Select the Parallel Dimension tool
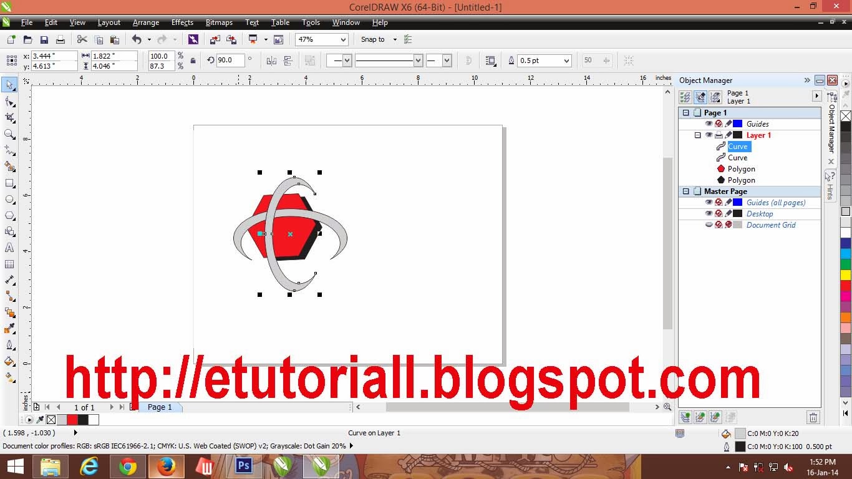Screen dimensions: 852x479 click(x=9, y=280)
